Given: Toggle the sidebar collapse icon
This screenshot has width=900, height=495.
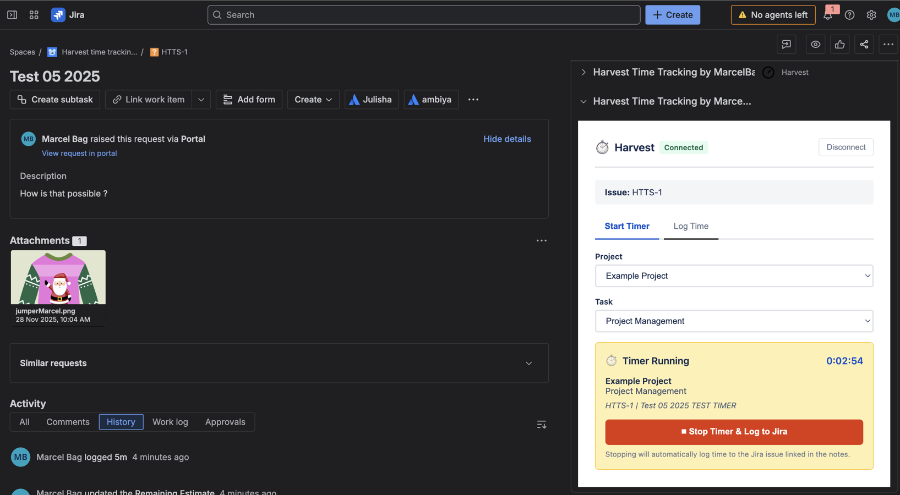Looking at the screenshot, I should pyautogui.click(x=12, y=15).
